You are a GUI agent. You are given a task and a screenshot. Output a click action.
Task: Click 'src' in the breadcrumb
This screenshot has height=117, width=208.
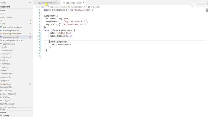coord(37,7)
